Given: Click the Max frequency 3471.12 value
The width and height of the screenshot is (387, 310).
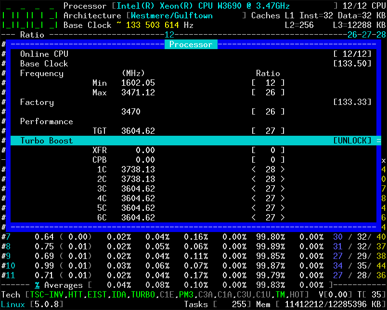Looking at the screenshot, I should coord(138,92).
